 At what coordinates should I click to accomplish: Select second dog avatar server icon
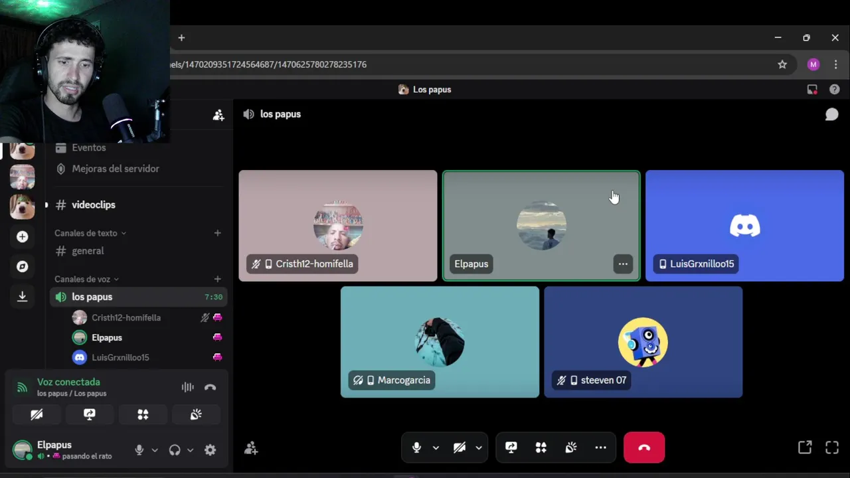tap(22, 206)
